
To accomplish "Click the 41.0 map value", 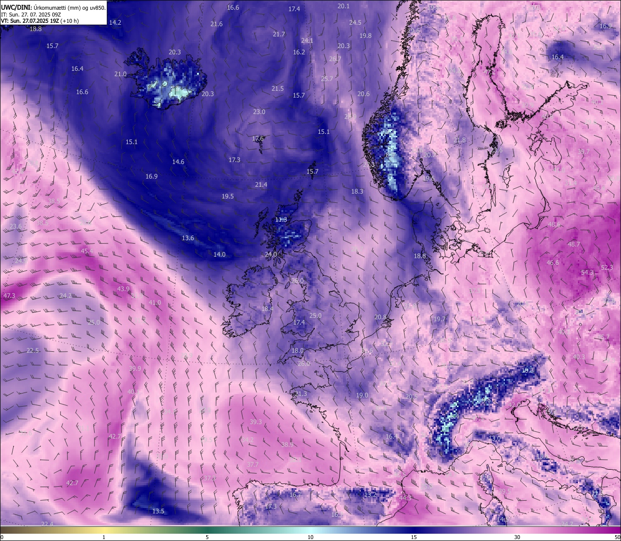I will pyautogui.click(x=155, y=302).
